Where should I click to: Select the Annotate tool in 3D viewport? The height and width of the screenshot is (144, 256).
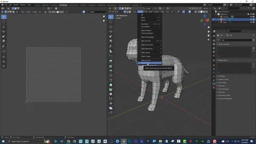pyautogui.click(x=111, y=46)
